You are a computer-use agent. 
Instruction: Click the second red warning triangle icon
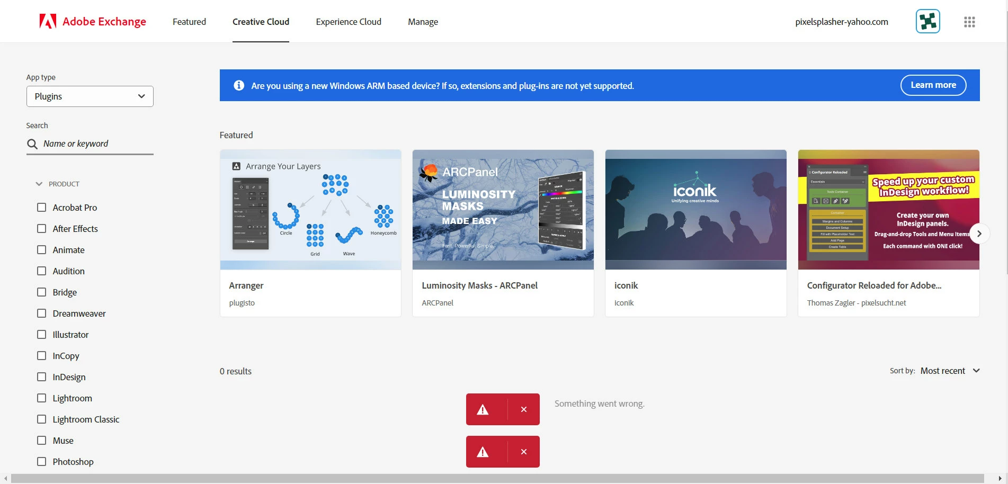pos(483,452)
